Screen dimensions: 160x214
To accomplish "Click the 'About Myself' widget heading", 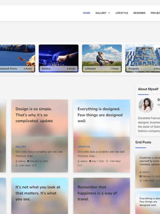I will [x=148, y=89].
